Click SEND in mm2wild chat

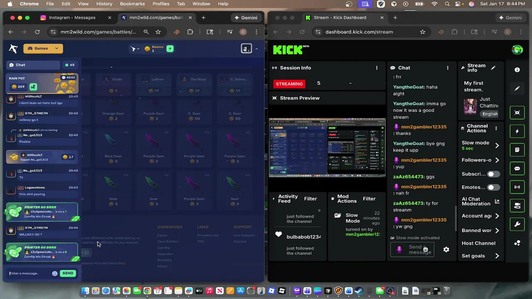(x=68, y=273)
